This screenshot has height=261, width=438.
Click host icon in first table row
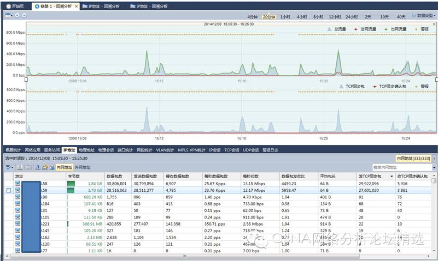click(x=17, y=184)
